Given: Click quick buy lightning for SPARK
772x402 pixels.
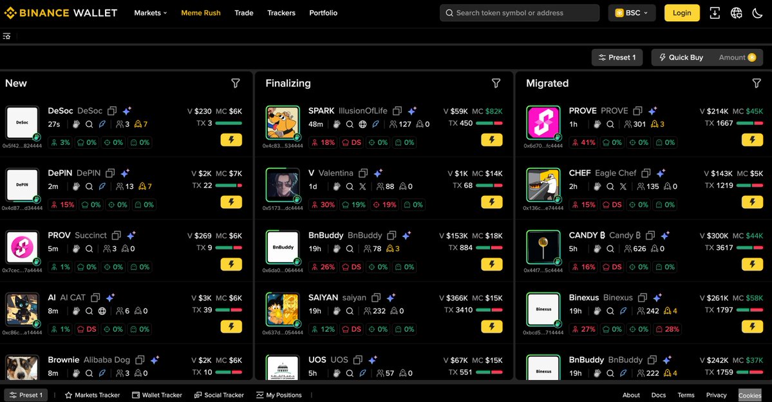Looking at the screenshot, I should (x=491, y=140).
